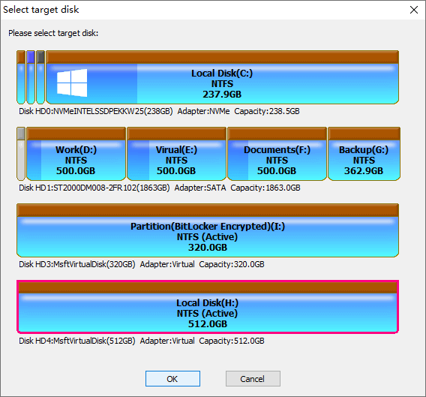The image size is (426, 397).
Task: Select the small dark gray partition on HD0
Action: pyautogui.click(x=40, y=77)
